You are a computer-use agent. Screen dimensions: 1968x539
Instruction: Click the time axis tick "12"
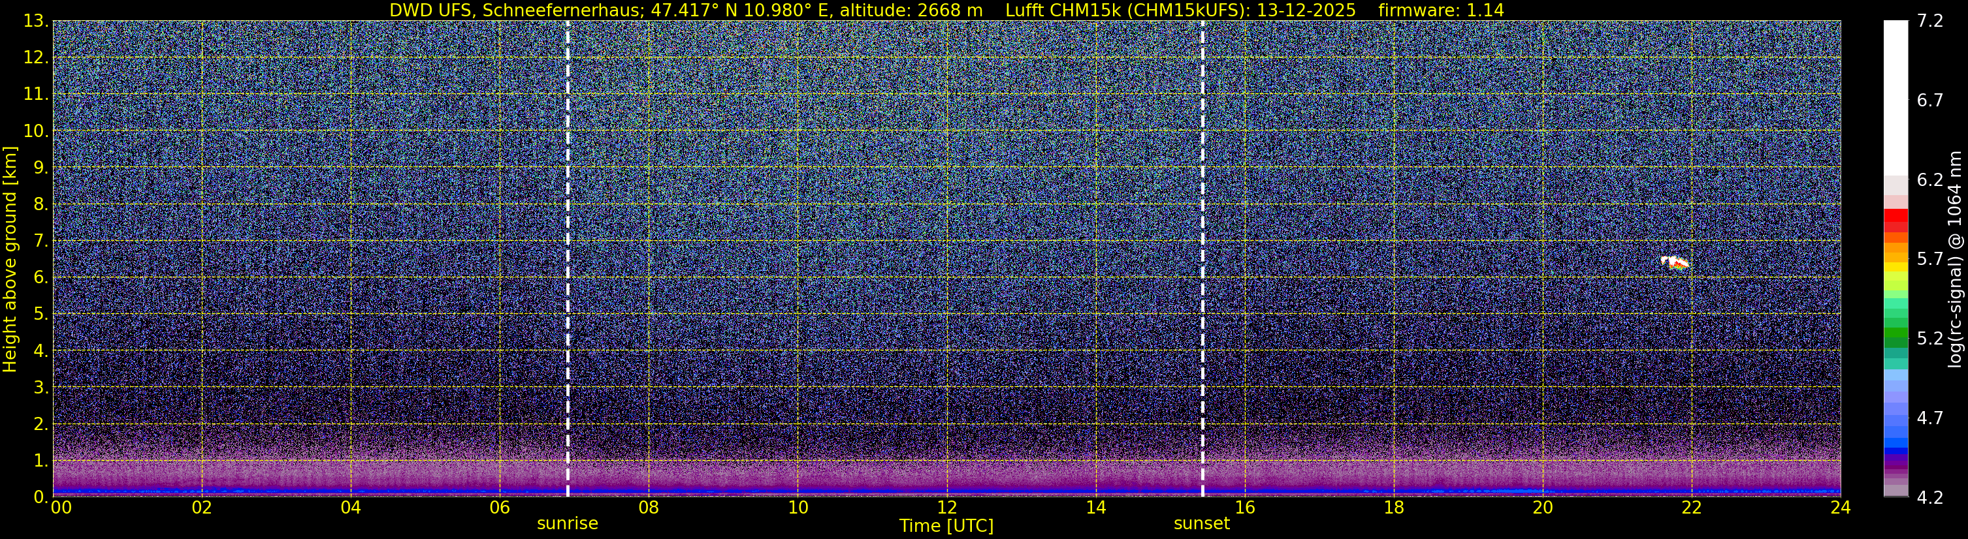click(946, 508)
